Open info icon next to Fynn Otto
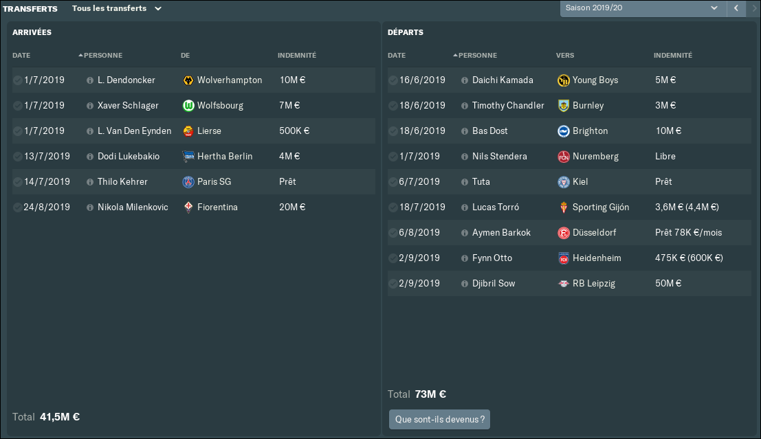This screenshot has height=439, width=761. (465, 258)
